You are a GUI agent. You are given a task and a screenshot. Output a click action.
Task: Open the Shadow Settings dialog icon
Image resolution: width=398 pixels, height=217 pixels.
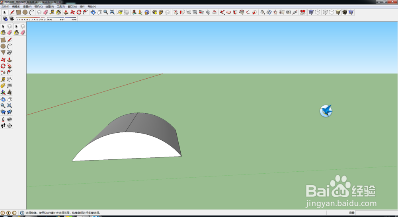click(5, 19)
